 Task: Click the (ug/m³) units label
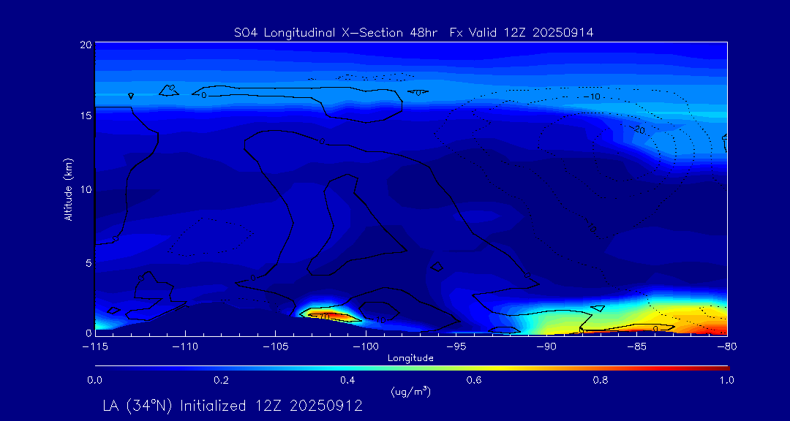411,392
